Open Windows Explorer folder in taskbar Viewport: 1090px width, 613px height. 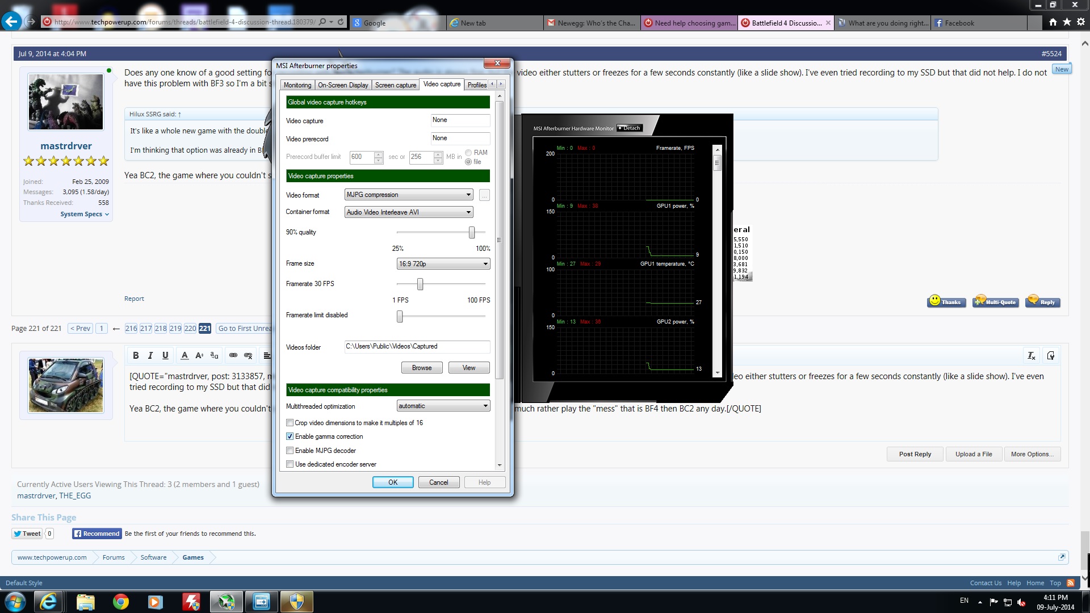(x=85, y=602)
